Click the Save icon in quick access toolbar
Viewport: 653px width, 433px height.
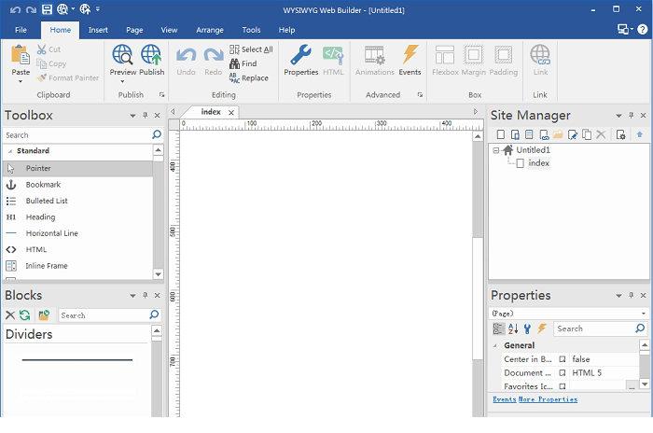click(47, 9)
